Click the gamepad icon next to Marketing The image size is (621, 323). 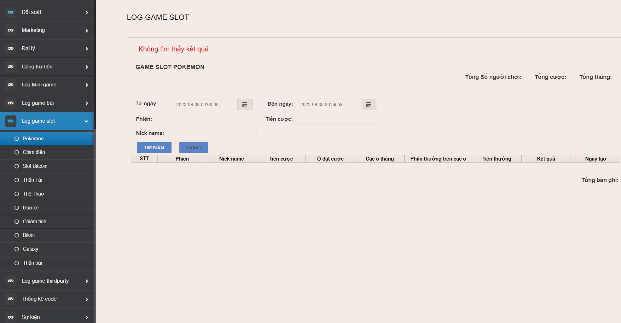(x=11, y=30)
